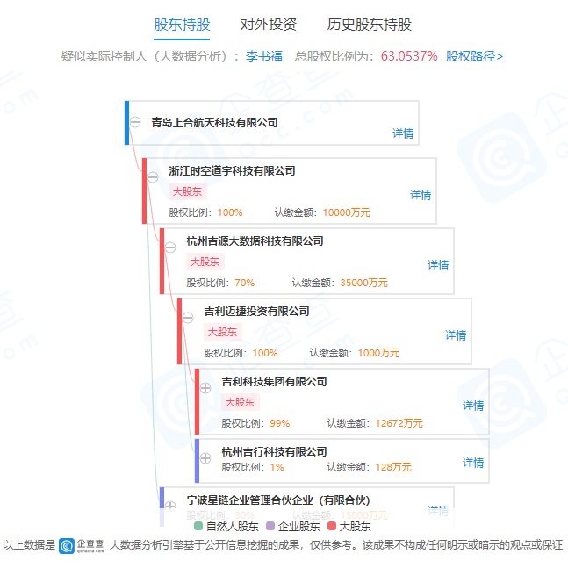The image size is (568, 561).
Task: Expand the 吉利科技集团有限公司 node
Action: 205,388
